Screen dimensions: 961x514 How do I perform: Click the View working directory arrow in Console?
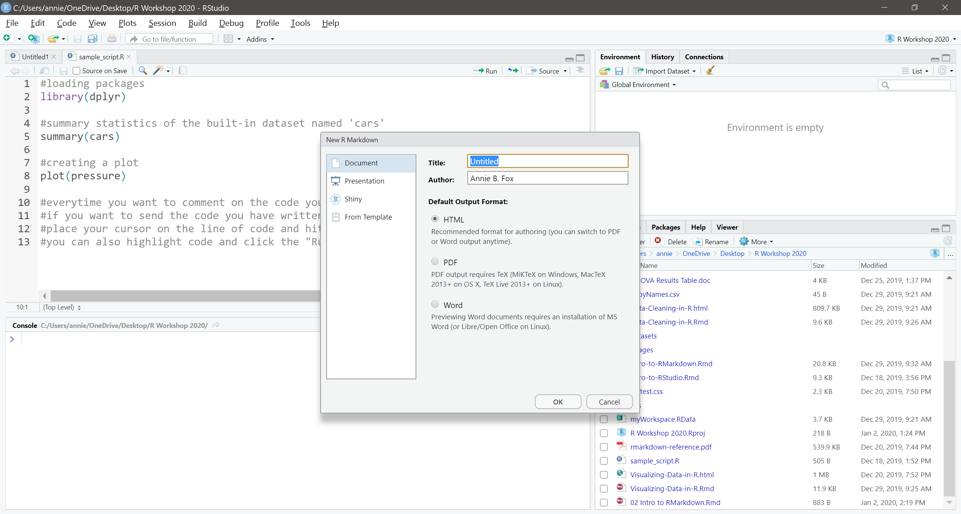pyautogui.click(x=216, y=325)
